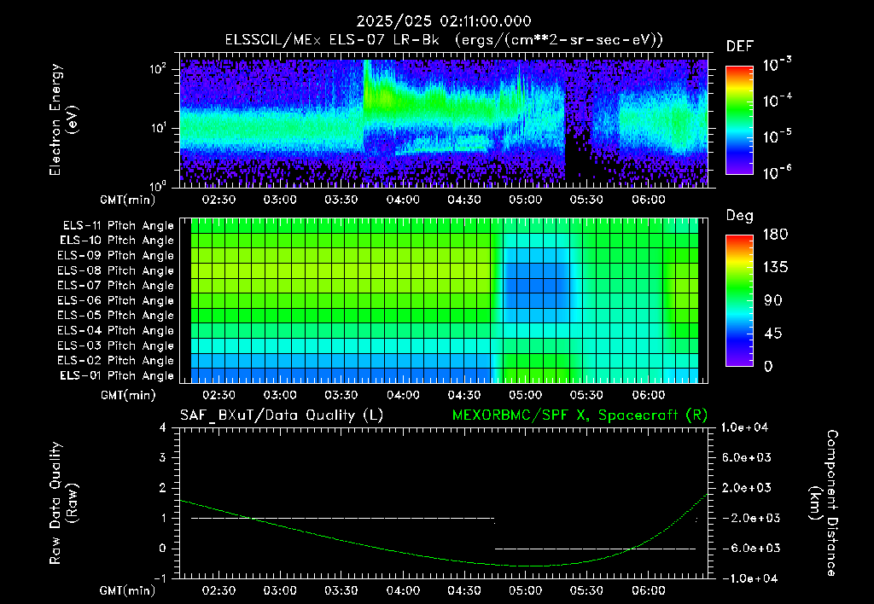This screenshot has width=874, height=604.
Task: Click the GMT(min) label under bottom panel
Action: (128, 590)
